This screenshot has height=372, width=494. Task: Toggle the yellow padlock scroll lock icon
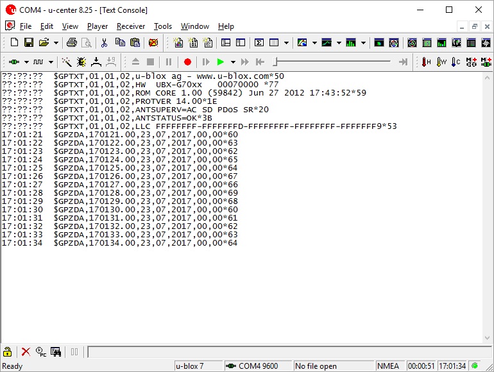pos(8,352)
